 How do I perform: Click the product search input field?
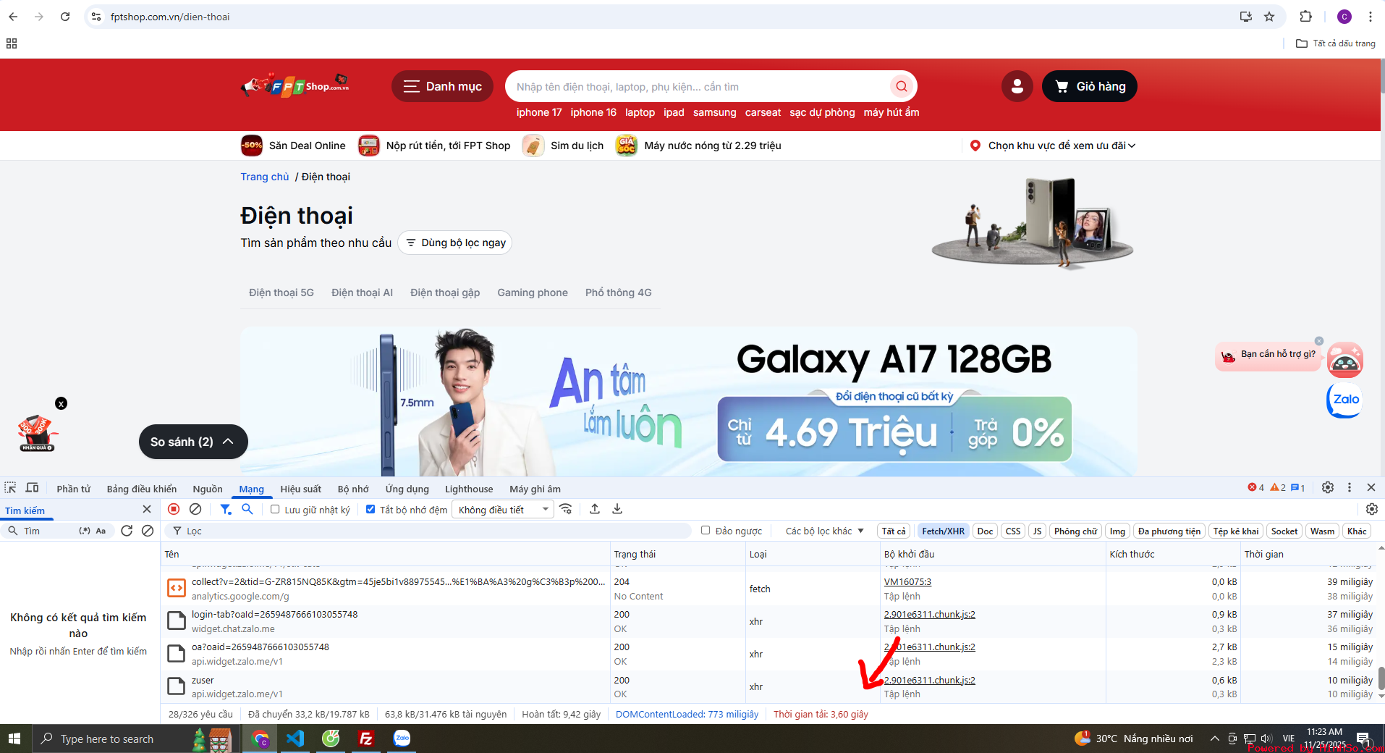pos(698,87)
